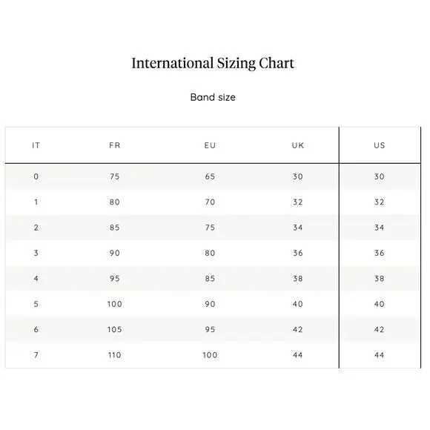Screen dimensions: 430x430
Task: Click EU size 100 value
Action: tap(210, 355)
